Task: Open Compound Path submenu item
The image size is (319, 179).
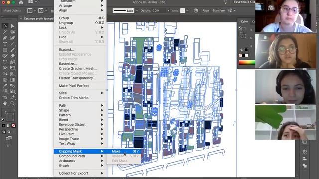Action: [x=80, y=156]
